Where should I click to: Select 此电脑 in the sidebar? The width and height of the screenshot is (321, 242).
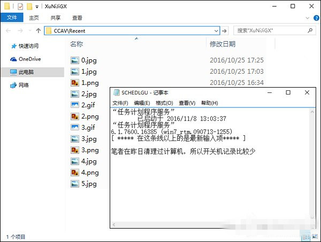click(26, 72)
